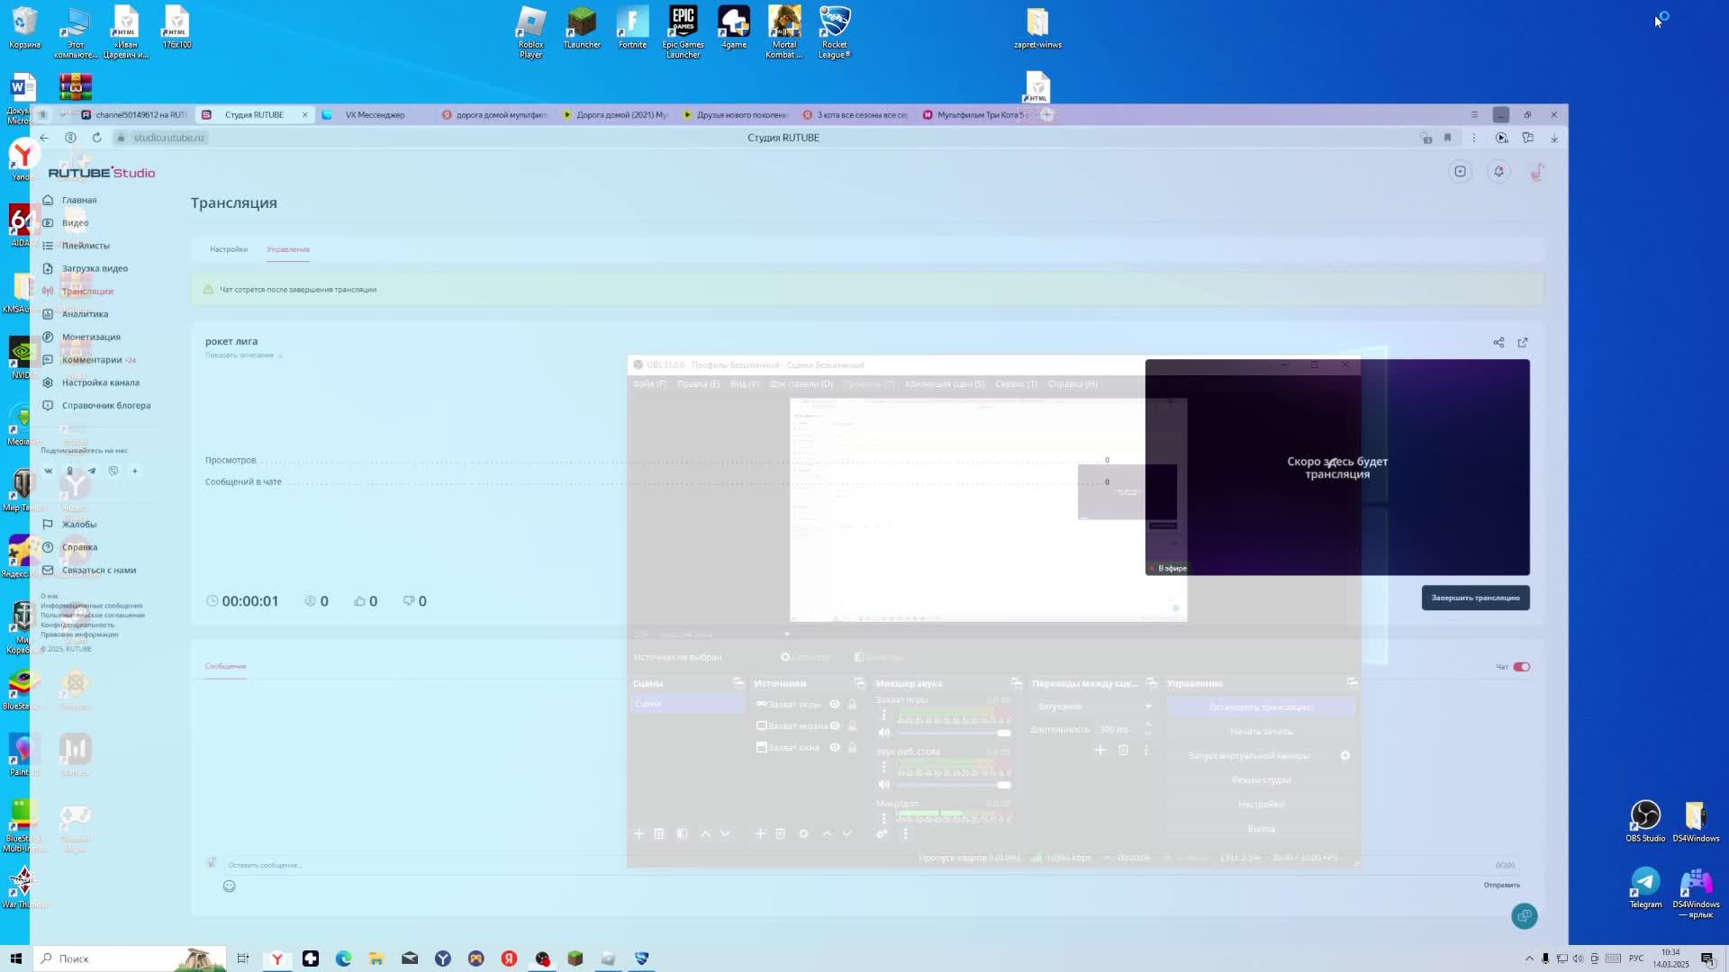
Task: Toggle visibility of Захват окна source
Action: click(x=835, y=748)
